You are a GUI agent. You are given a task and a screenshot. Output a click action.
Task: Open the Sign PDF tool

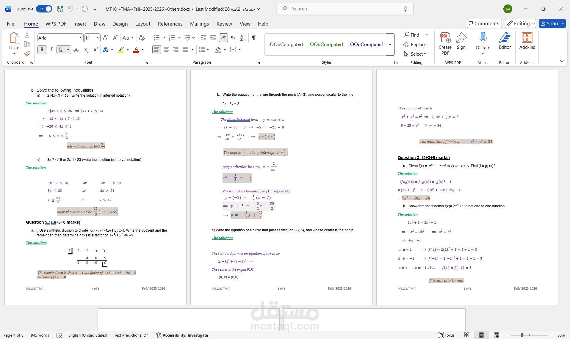click(x=461, y=41)
